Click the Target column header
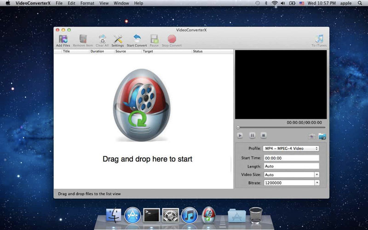This screenshot has height=230, width=368. 167,51
